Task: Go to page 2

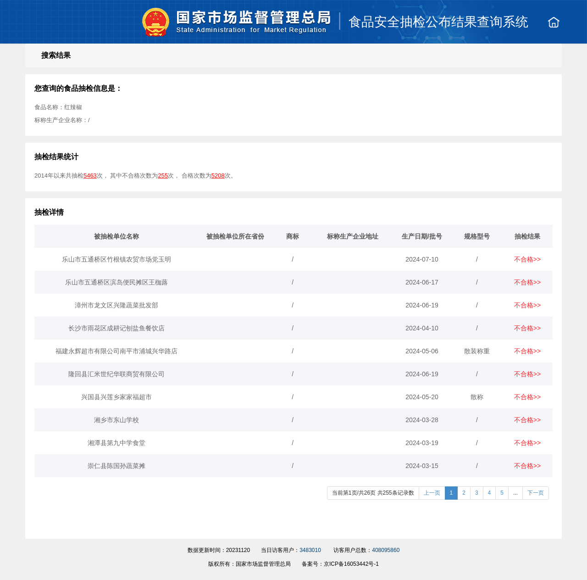Action: coord(464,493)
